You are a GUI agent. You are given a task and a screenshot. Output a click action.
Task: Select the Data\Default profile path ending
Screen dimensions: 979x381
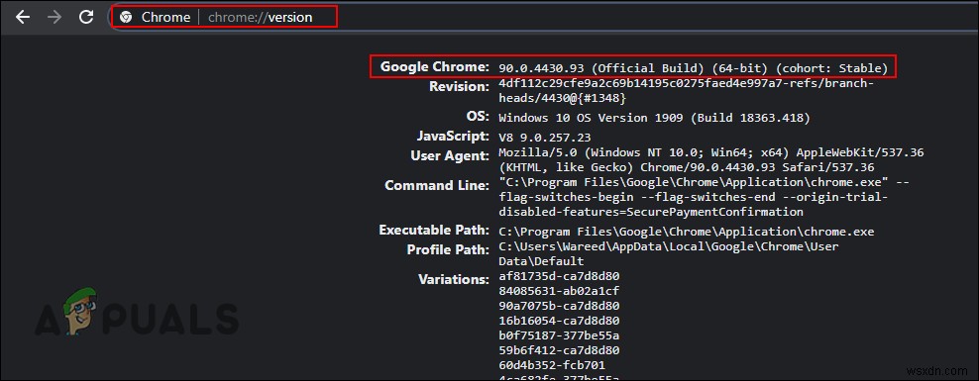coord(541,261)
